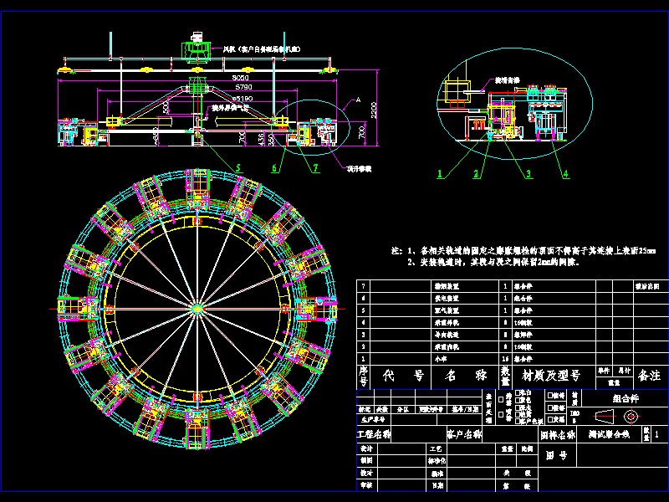The height and width of the screenshot is (502, 669).
Task: Click the 代号 column header
Action: (403, 376)
